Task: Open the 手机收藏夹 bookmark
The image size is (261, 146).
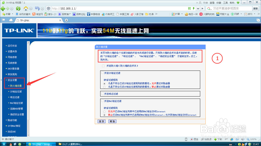Action: pyautogui.click(x=23, y=14)
